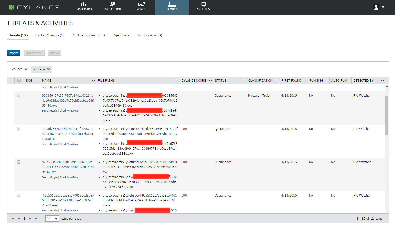Go to previous page of results
Image resolution: width=395 pixels, height=228 pixels.
(x=19, y=219)
